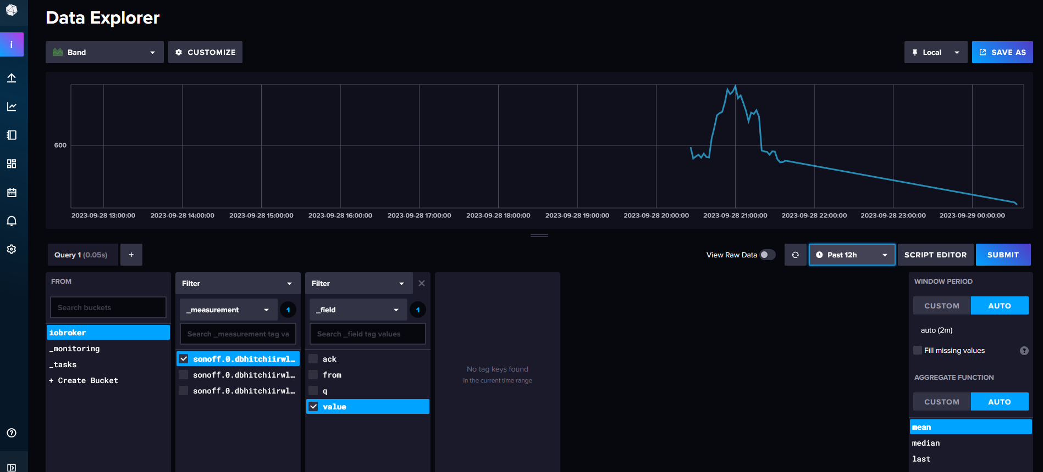
Task: Select the mean aggregate function
Action: 970,427
